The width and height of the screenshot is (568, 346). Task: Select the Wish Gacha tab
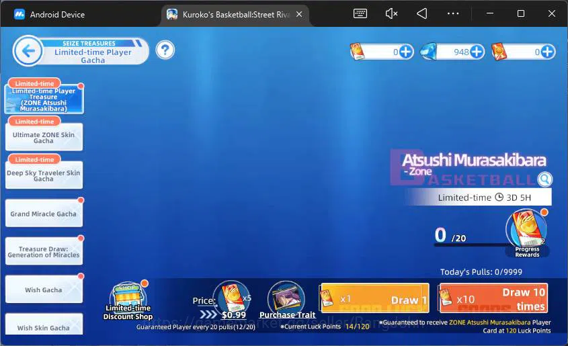44,290
